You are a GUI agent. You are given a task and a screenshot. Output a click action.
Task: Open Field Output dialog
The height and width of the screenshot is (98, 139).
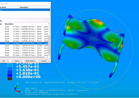(x=30, y=61)
